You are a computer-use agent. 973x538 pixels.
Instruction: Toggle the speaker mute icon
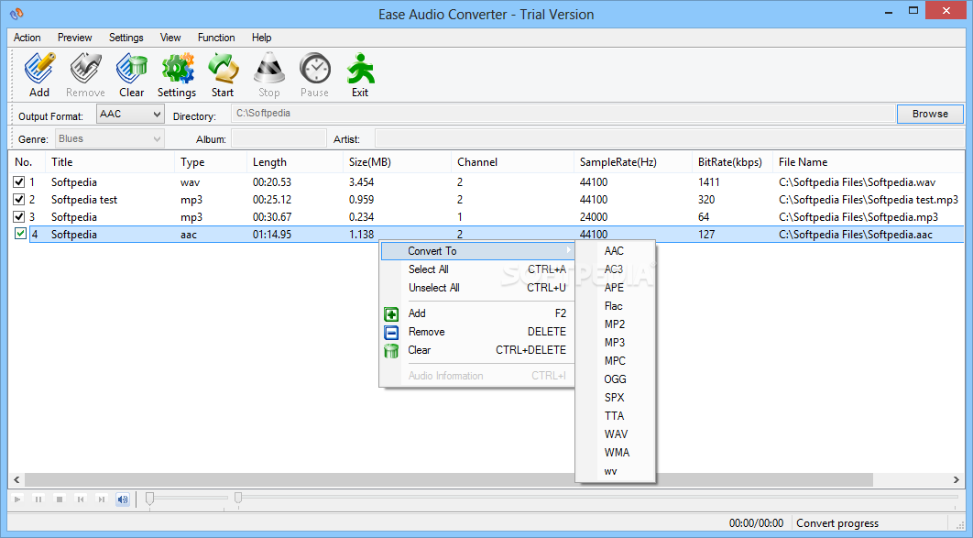coord(123,499)
